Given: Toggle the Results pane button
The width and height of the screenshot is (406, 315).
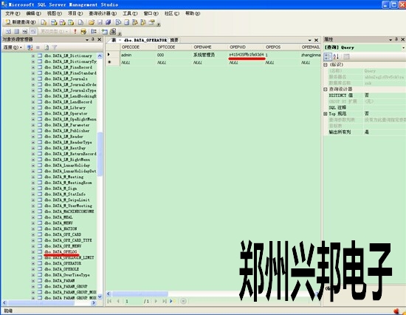Looking at the screenshot, I should pos(33,32).
